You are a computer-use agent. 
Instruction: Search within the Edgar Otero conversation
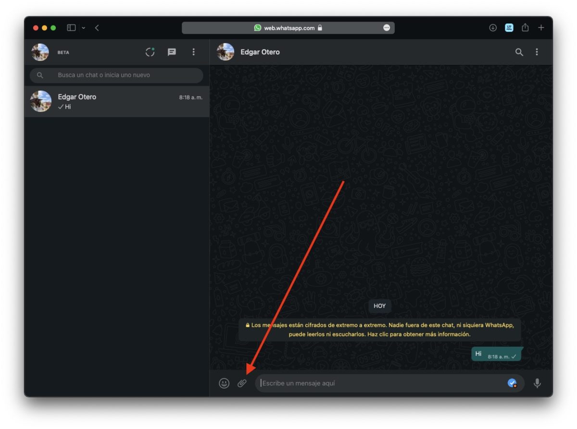pyautogui.click(x=519, y=52)
